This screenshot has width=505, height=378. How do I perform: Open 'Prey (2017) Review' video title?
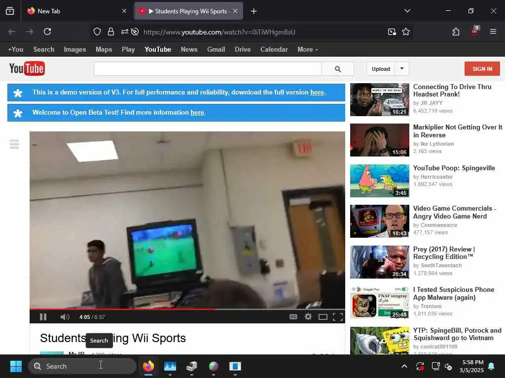pos(444,253)
